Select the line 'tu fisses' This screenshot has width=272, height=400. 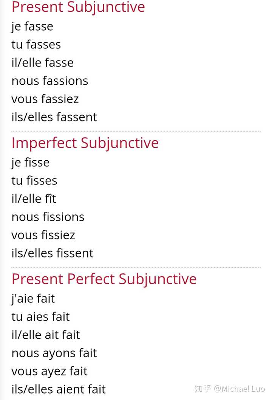pyautogui.click(x=34, y=181)
